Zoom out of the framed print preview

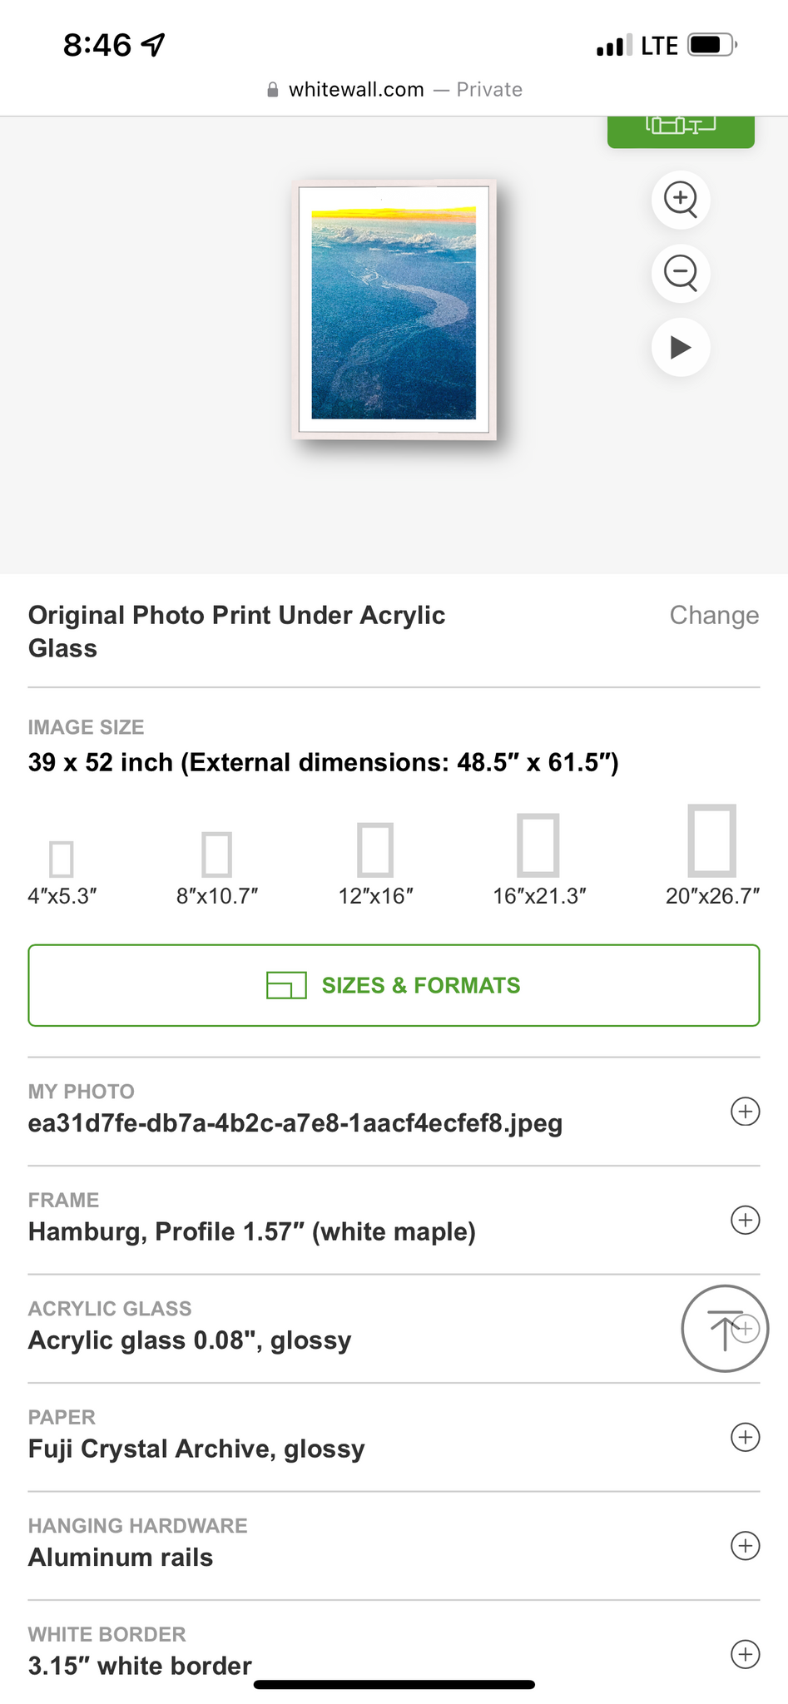(x=681, y=273)
